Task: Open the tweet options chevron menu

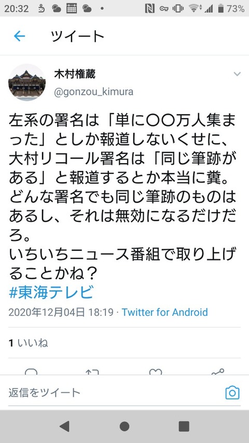Action: tap(237, 74)
